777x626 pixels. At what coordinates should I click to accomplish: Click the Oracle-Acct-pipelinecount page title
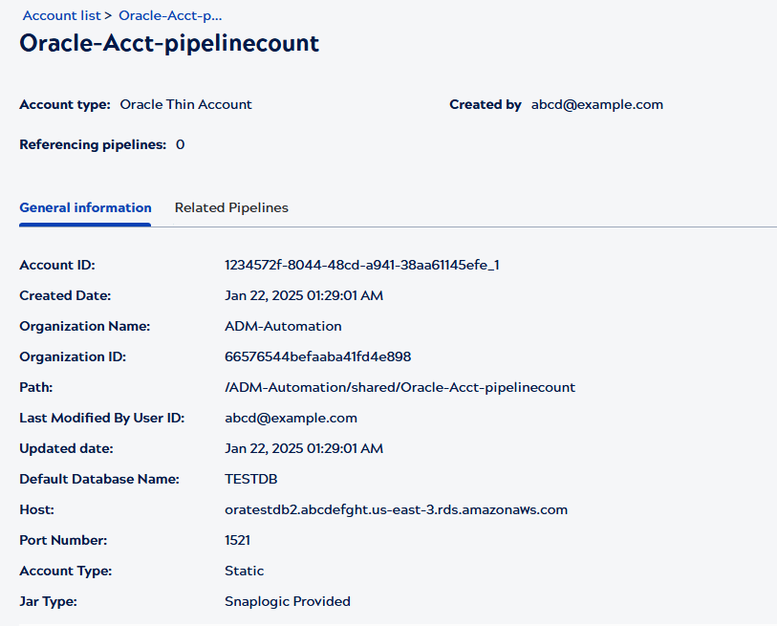coord(168,43)
